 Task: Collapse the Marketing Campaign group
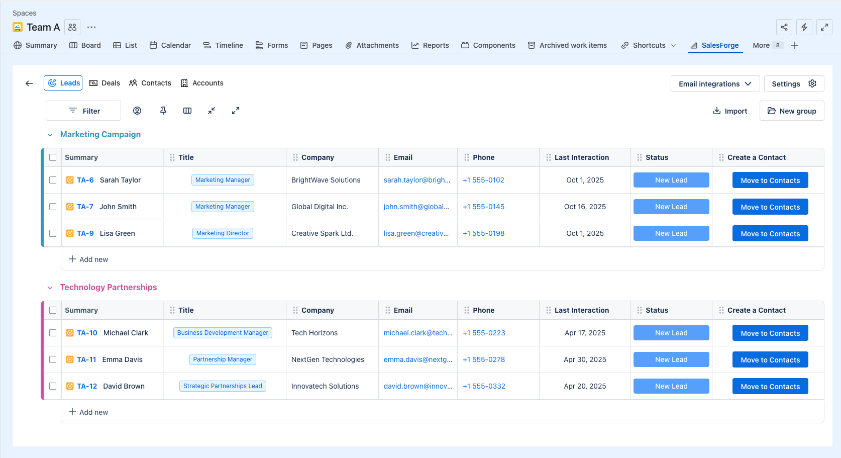click(x=50, y=135)
